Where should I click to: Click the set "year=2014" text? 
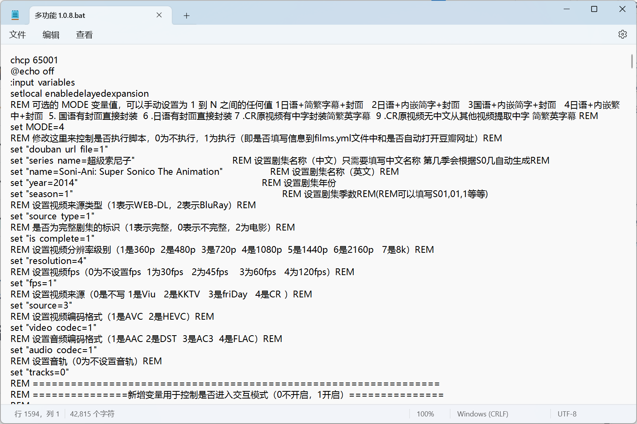coord(44,183)
